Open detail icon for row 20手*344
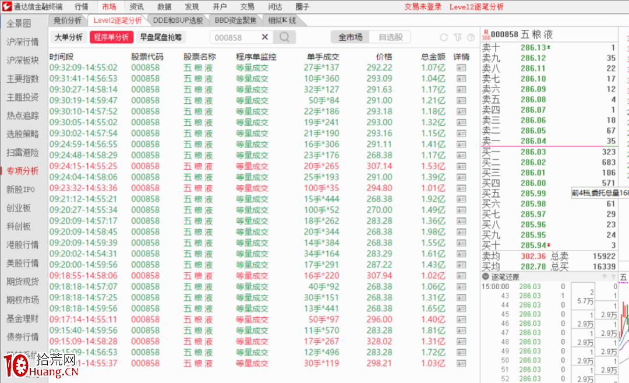Screen dimensions: 629x383 [461, 231]
